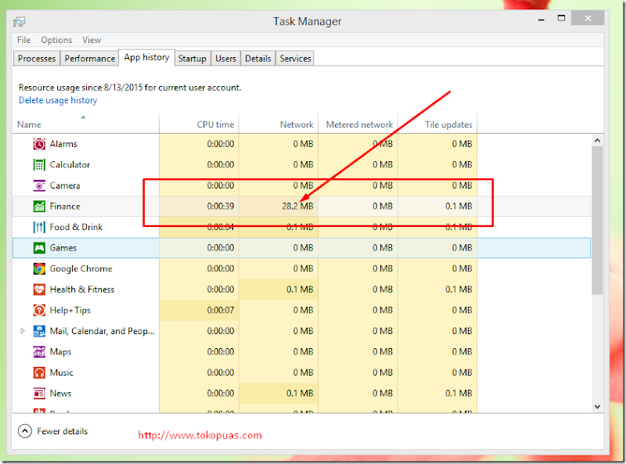Screen dimensions: 626x464
Task: Click the Help+Tips question mark icon
Action: pos(39,310)
